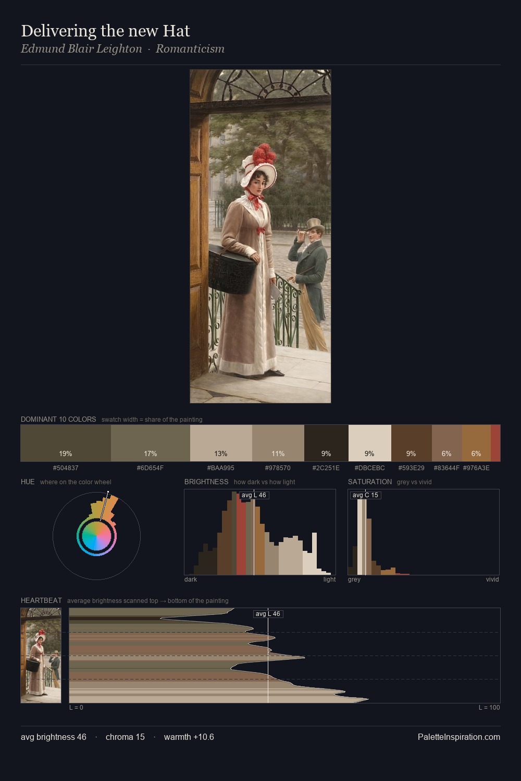The height and width of the screenshot is (781, 521).
Task: Open the PaletteInspiration.com link
Action: click(x=459, y=737)
